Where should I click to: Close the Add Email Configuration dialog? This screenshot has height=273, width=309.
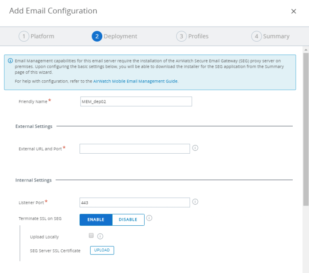tap(294, 12)
